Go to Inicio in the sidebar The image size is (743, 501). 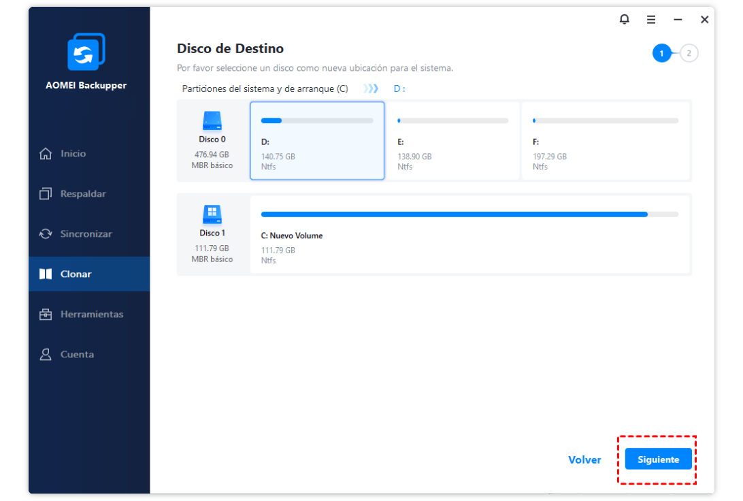coord(89,154)
